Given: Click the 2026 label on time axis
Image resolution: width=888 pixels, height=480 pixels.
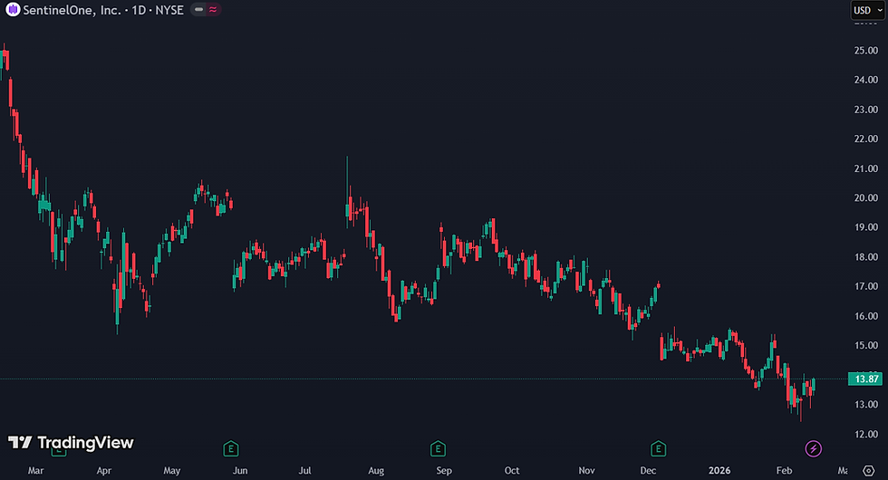Looking at the screenshot, I should pyautogui.click(x=719, y=470).
